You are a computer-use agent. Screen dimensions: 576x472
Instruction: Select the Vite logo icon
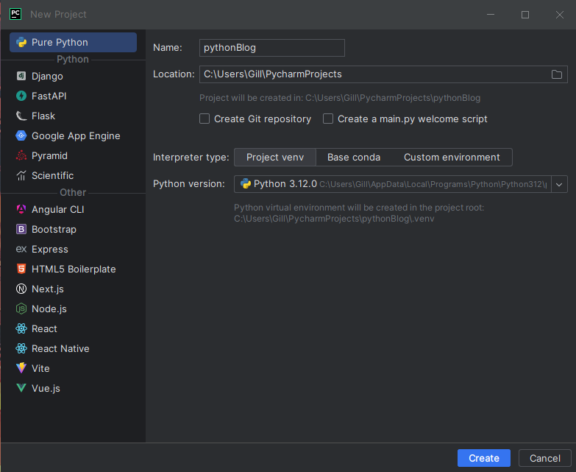pyautogui.click(x=21, y=368)
